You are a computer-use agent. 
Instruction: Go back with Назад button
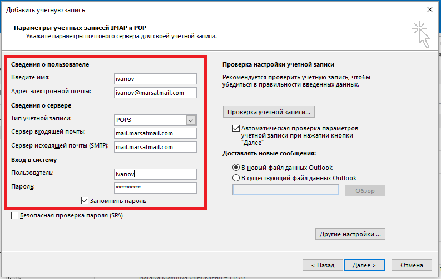point(323,265)
